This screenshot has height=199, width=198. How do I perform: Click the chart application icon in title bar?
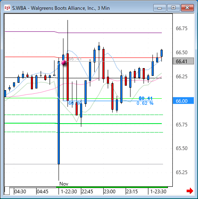click(7, 8)
